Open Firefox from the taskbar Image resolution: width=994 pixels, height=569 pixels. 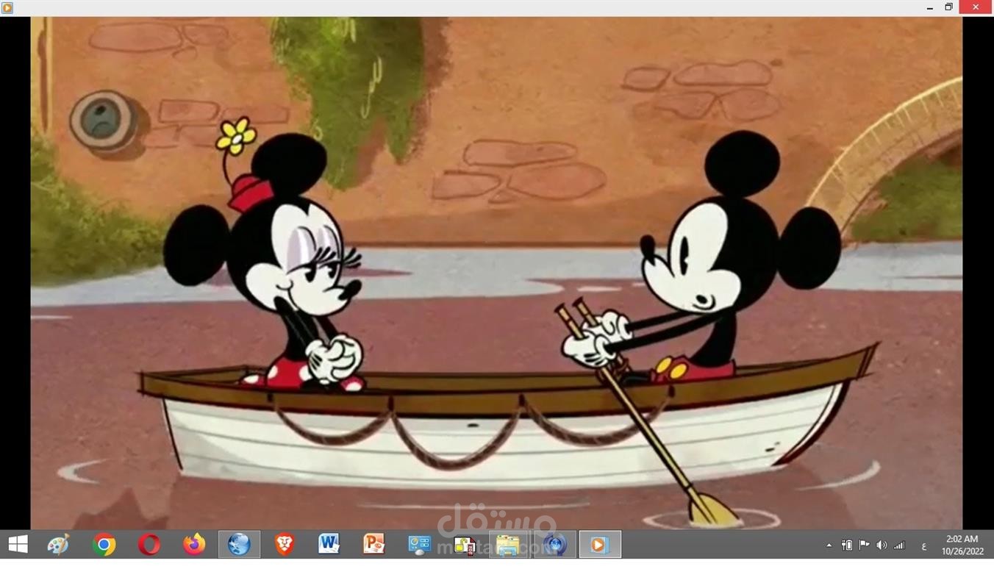coord(194,545)
